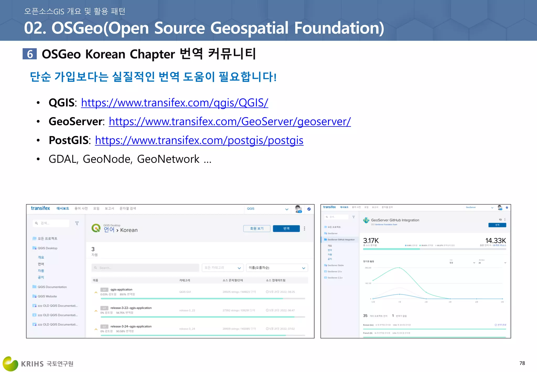Click the QT badge on release-3-22 row
537x372 pixels.
[x=104, y=308]
